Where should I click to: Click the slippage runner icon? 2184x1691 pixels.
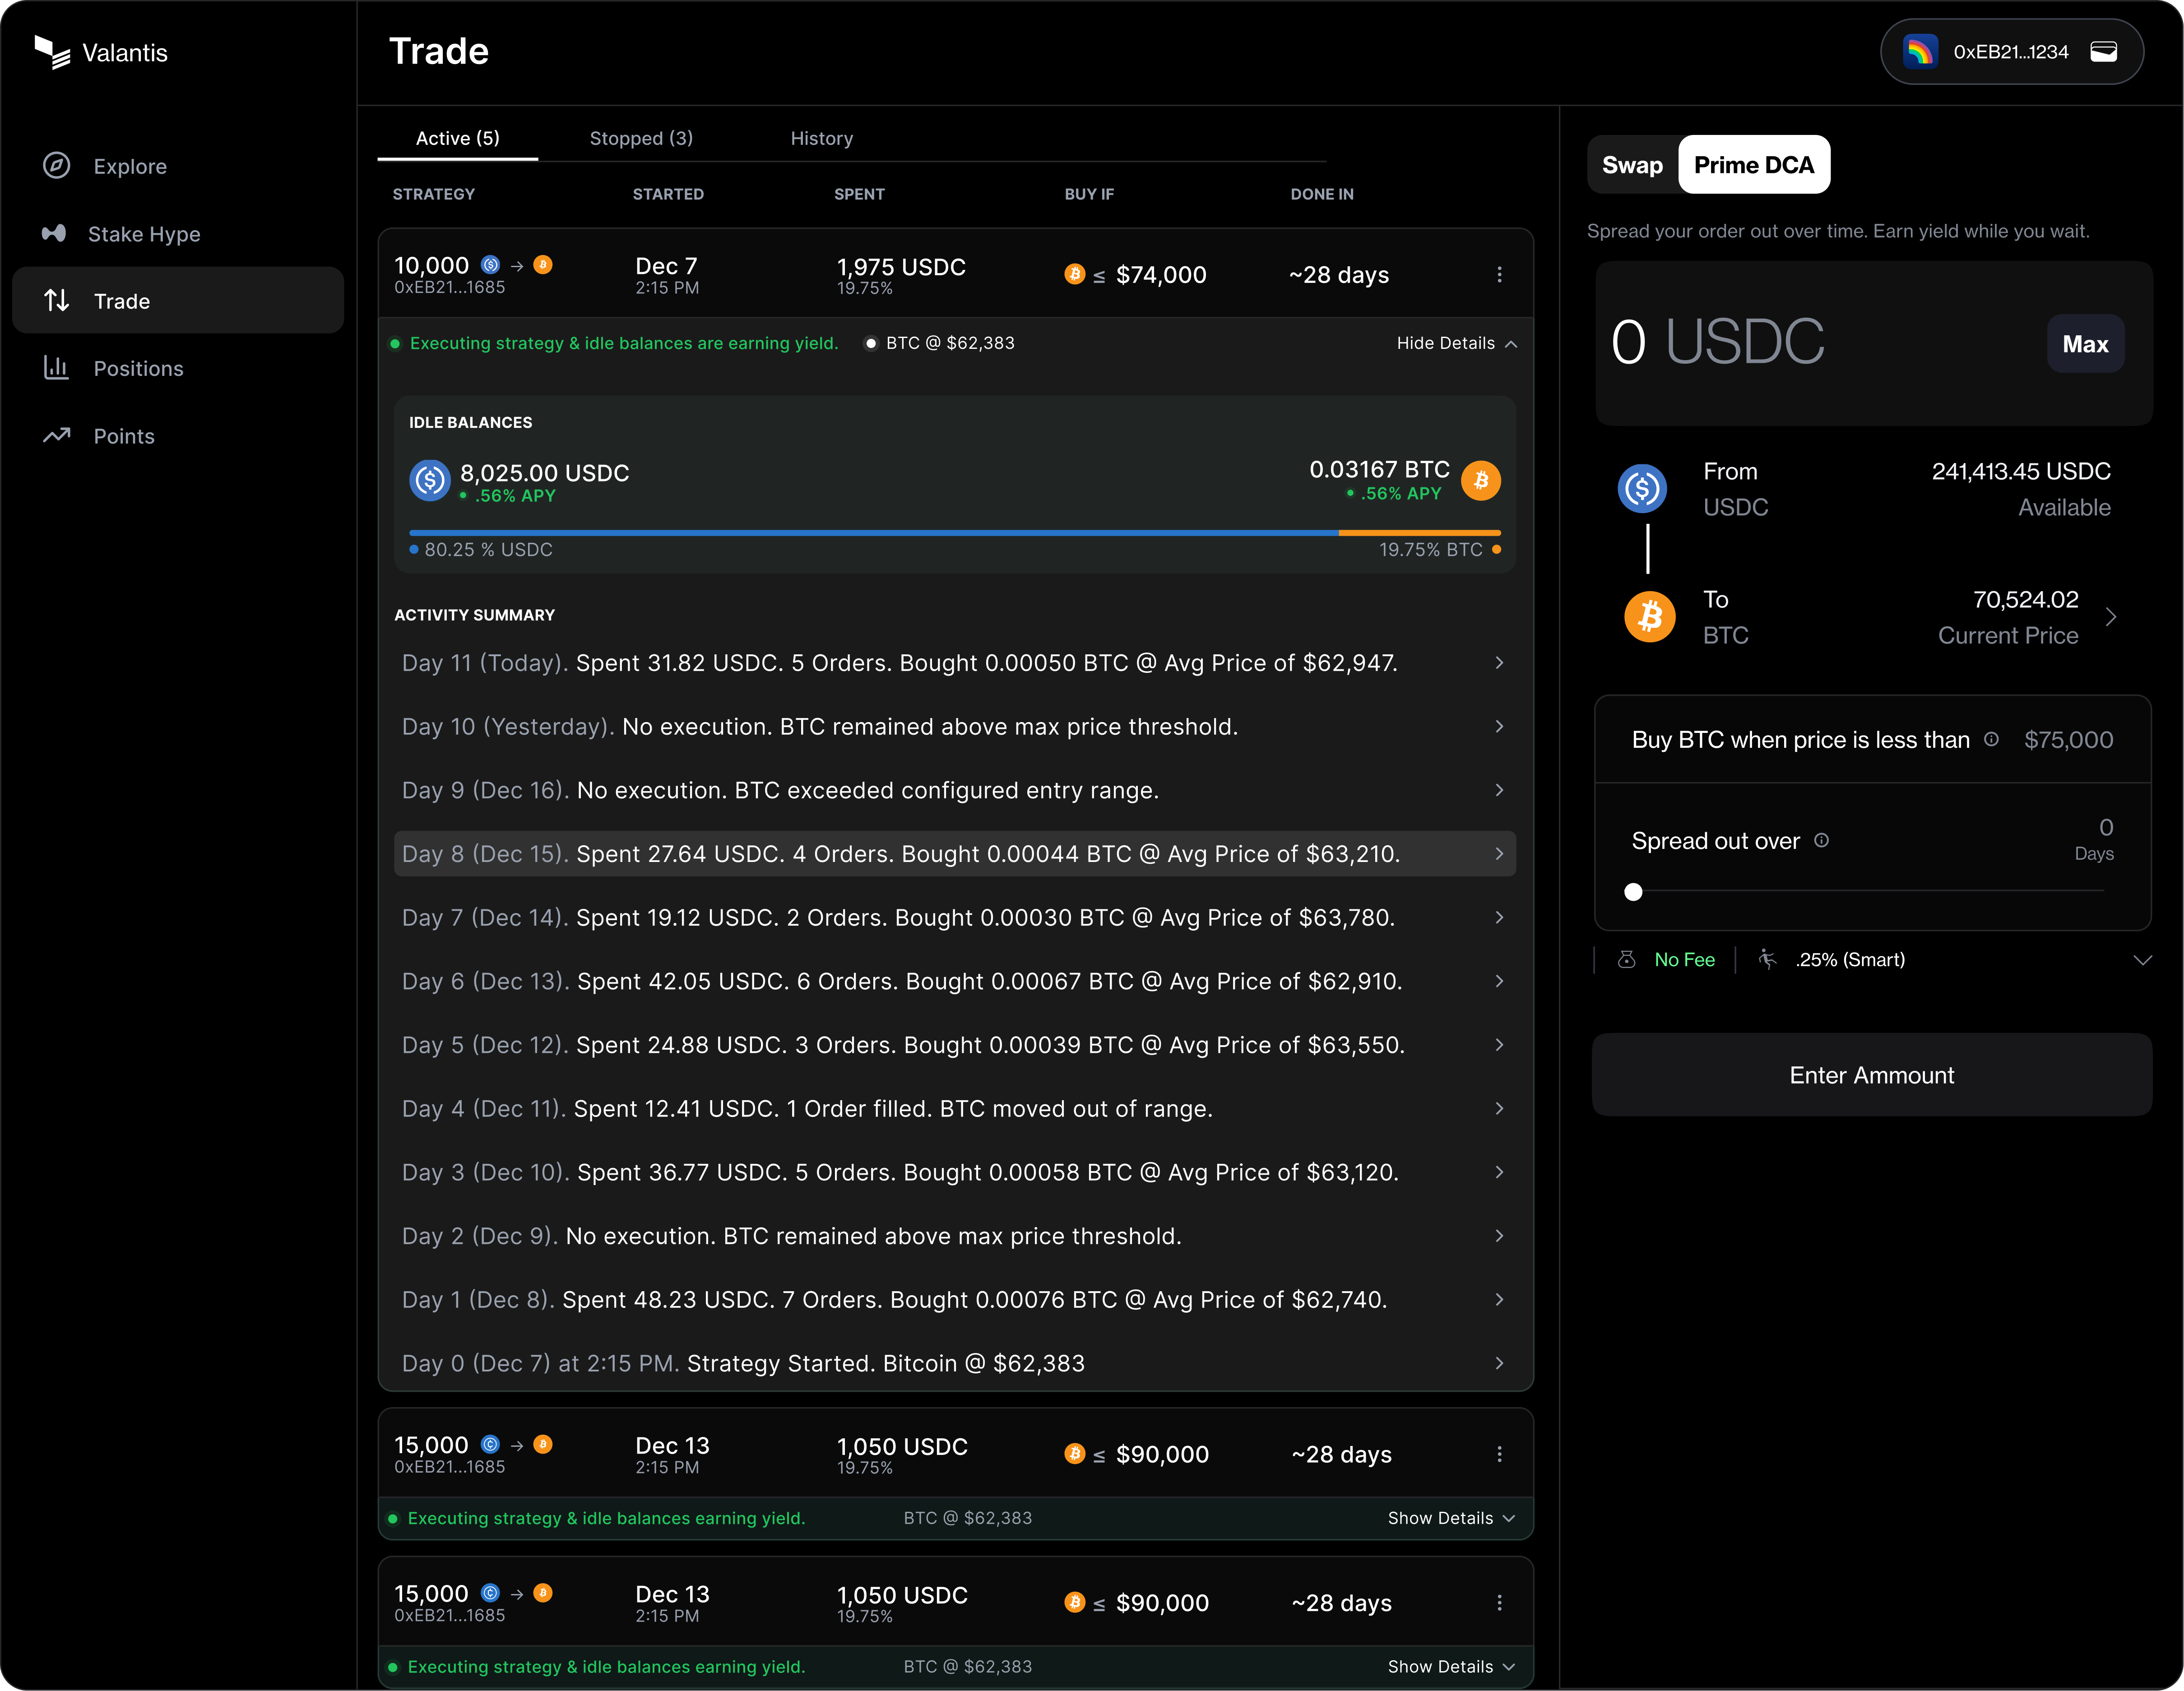[1768, 959]
